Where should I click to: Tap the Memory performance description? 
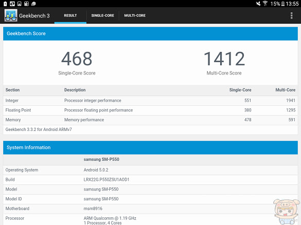(x=84, y=120)
